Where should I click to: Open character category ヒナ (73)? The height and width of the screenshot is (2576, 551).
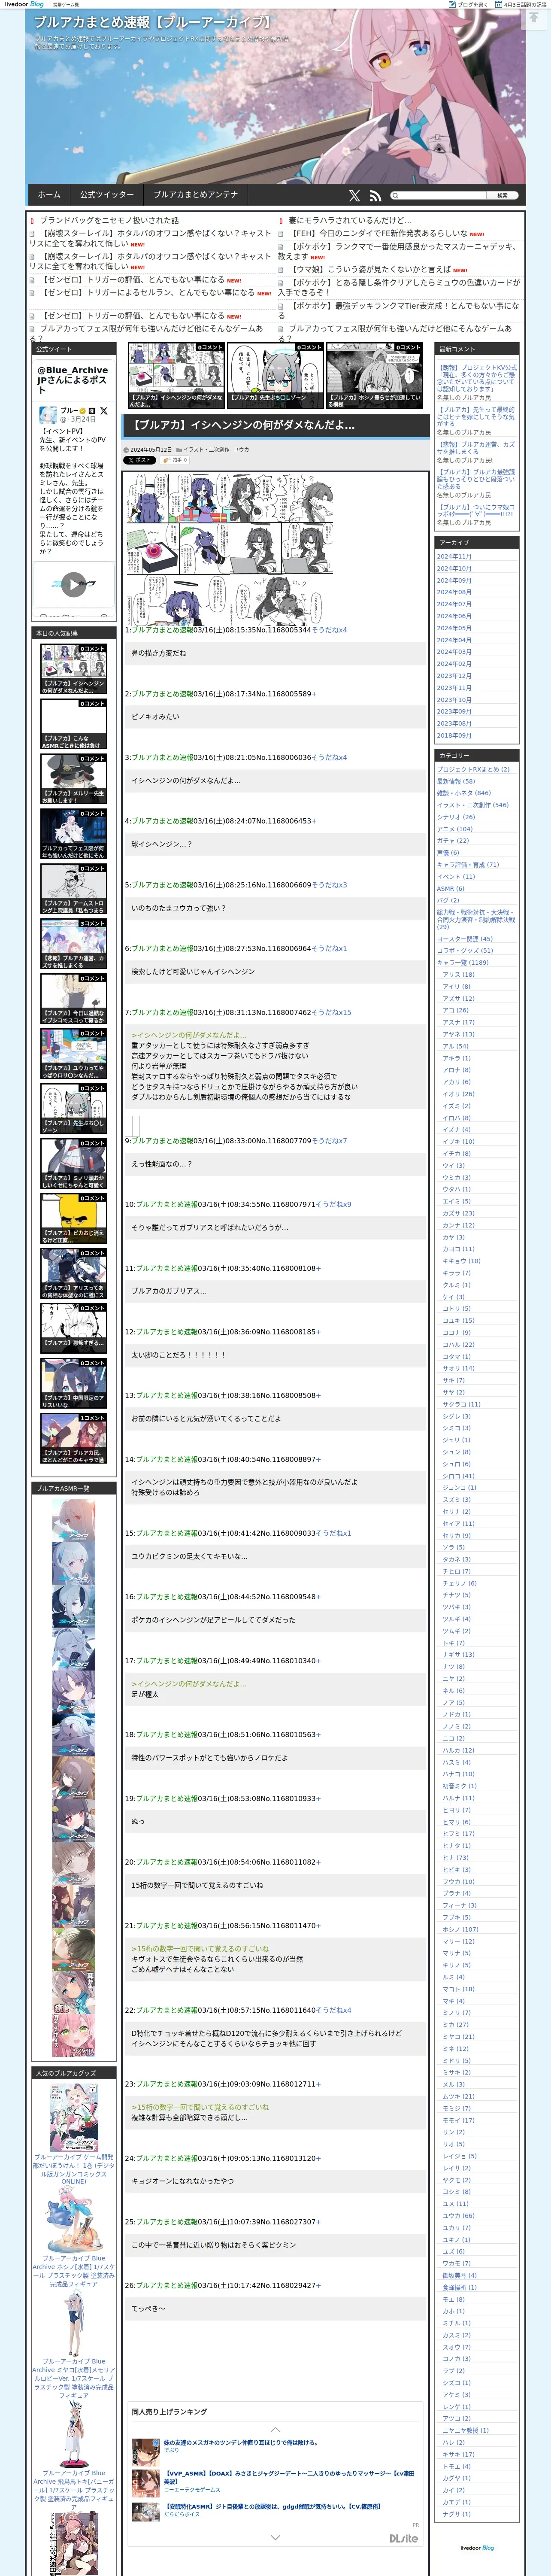click(x=455, y=1858)
